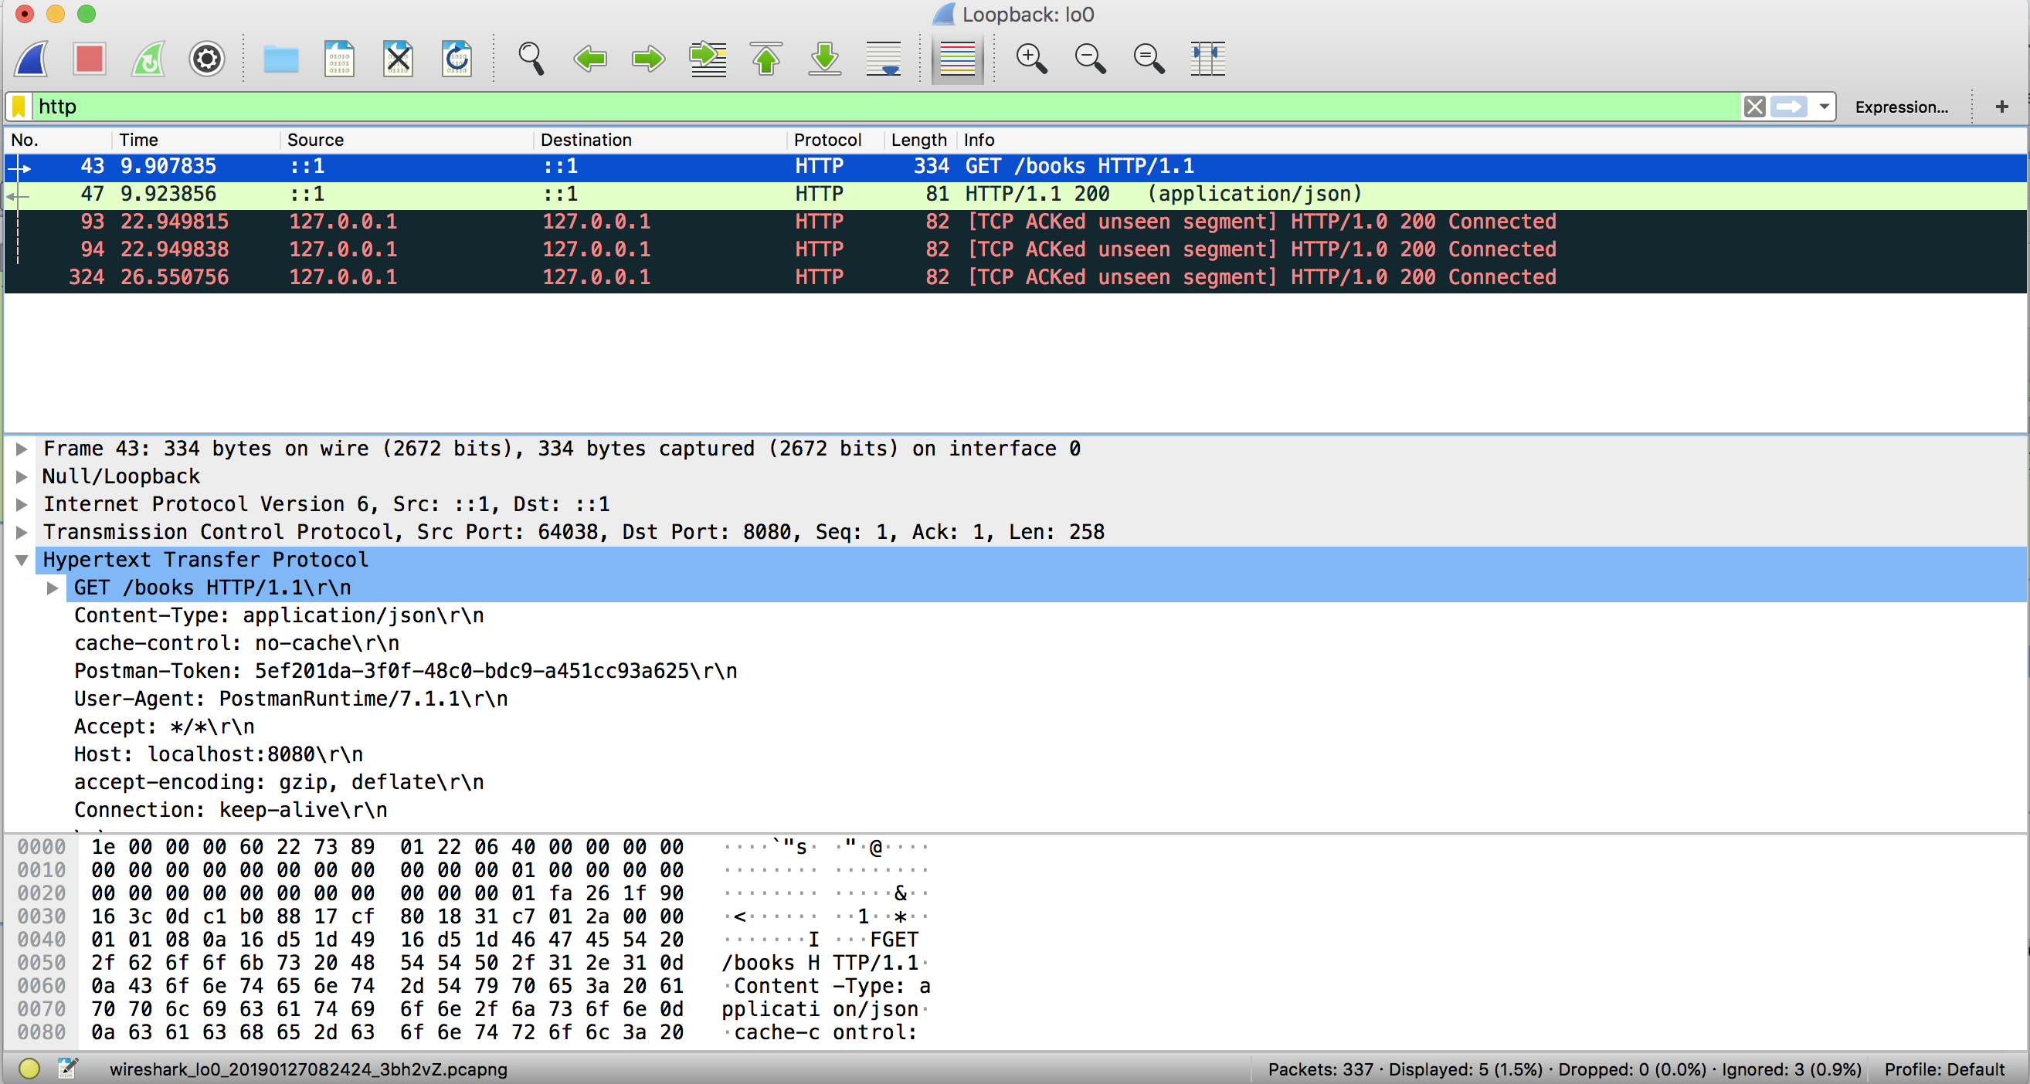Expand the Frame 43 details row
Viewport: 2030px width, 1084px height.
pos(22,449)
